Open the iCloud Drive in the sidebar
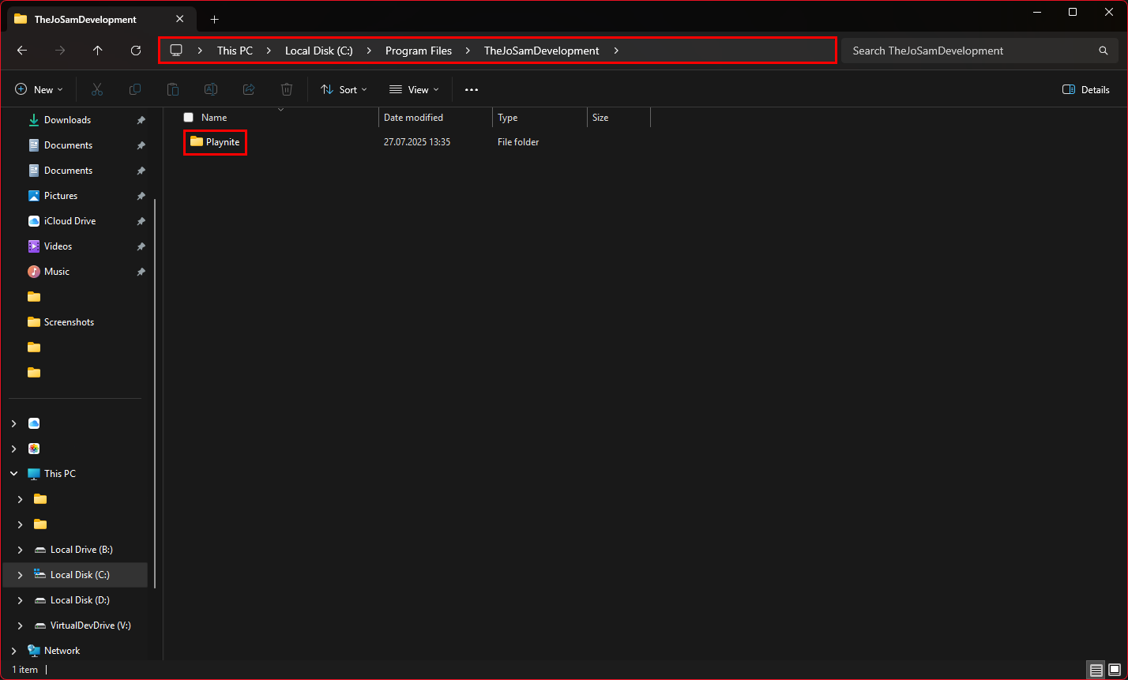Viewport: 1128px width, 680px height. coord(70,220)
